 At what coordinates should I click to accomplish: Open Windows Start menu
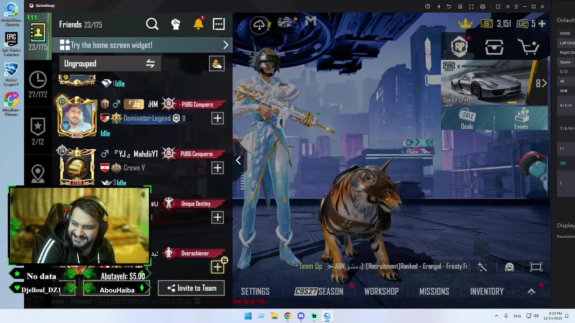(x=248, y=316)
